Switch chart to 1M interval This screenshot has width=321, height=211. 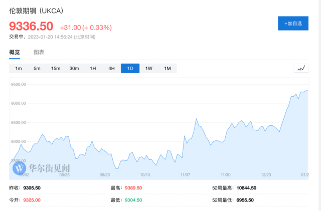click(168, 68)
